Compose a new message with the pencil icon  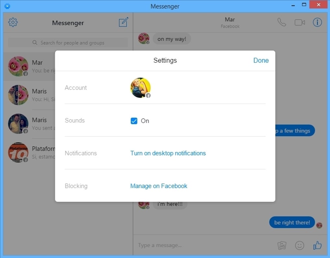124,22
